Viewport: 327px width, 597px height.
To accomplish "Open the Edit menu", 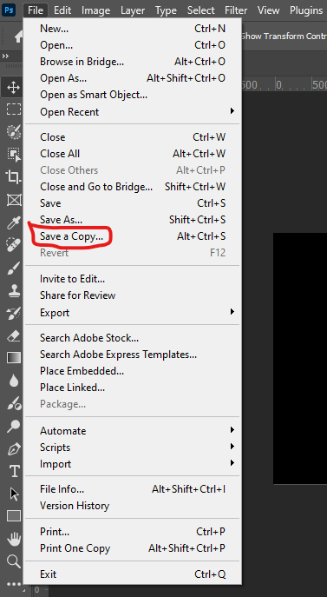I will (x=62, y=10).
